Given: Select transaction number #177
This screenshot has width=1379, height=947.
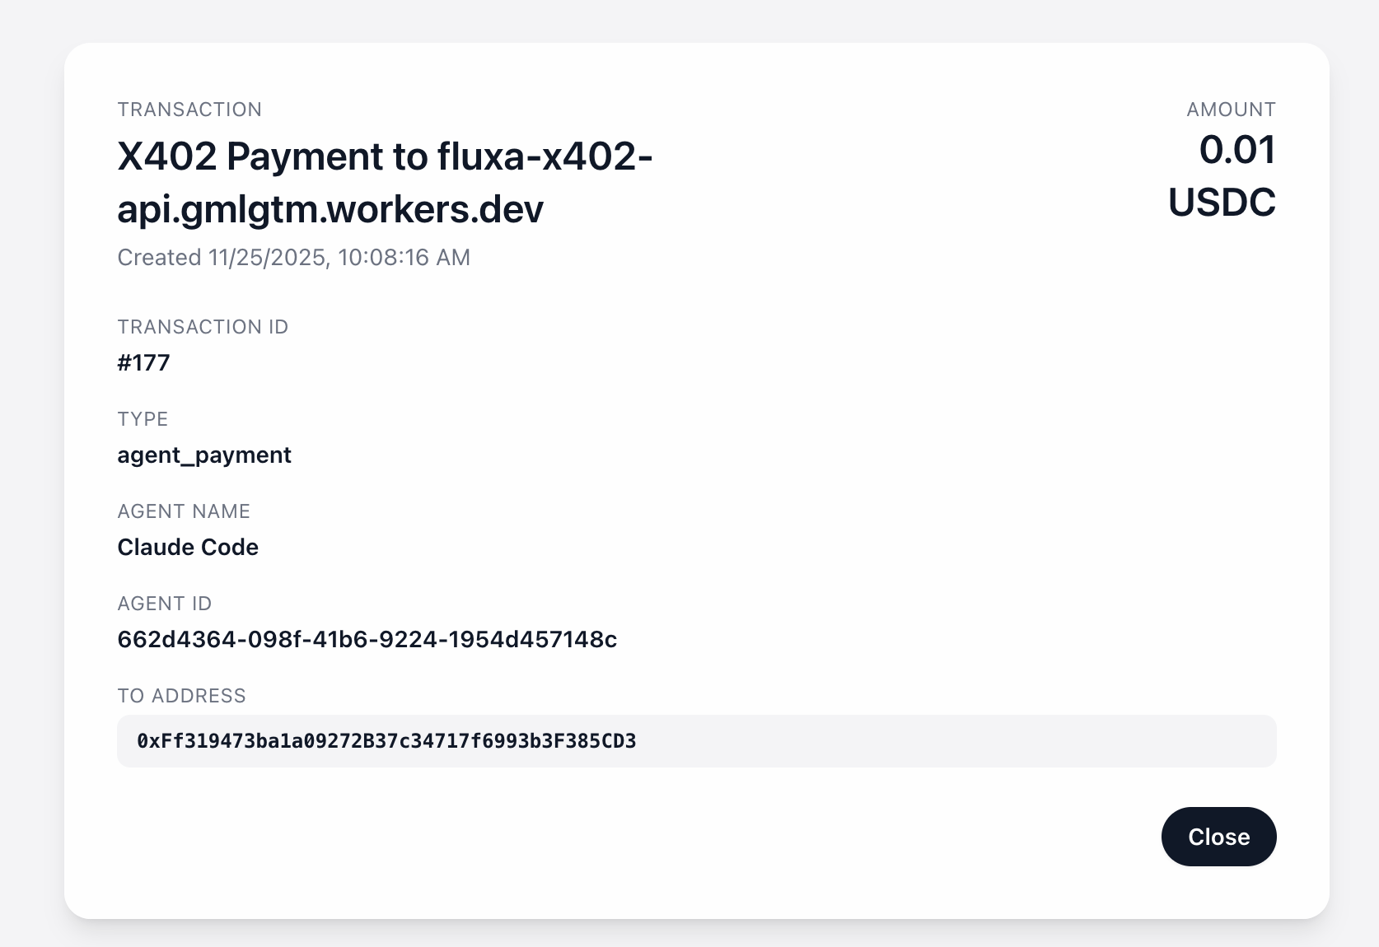Looking at the screenshot, I should point(144,363).
